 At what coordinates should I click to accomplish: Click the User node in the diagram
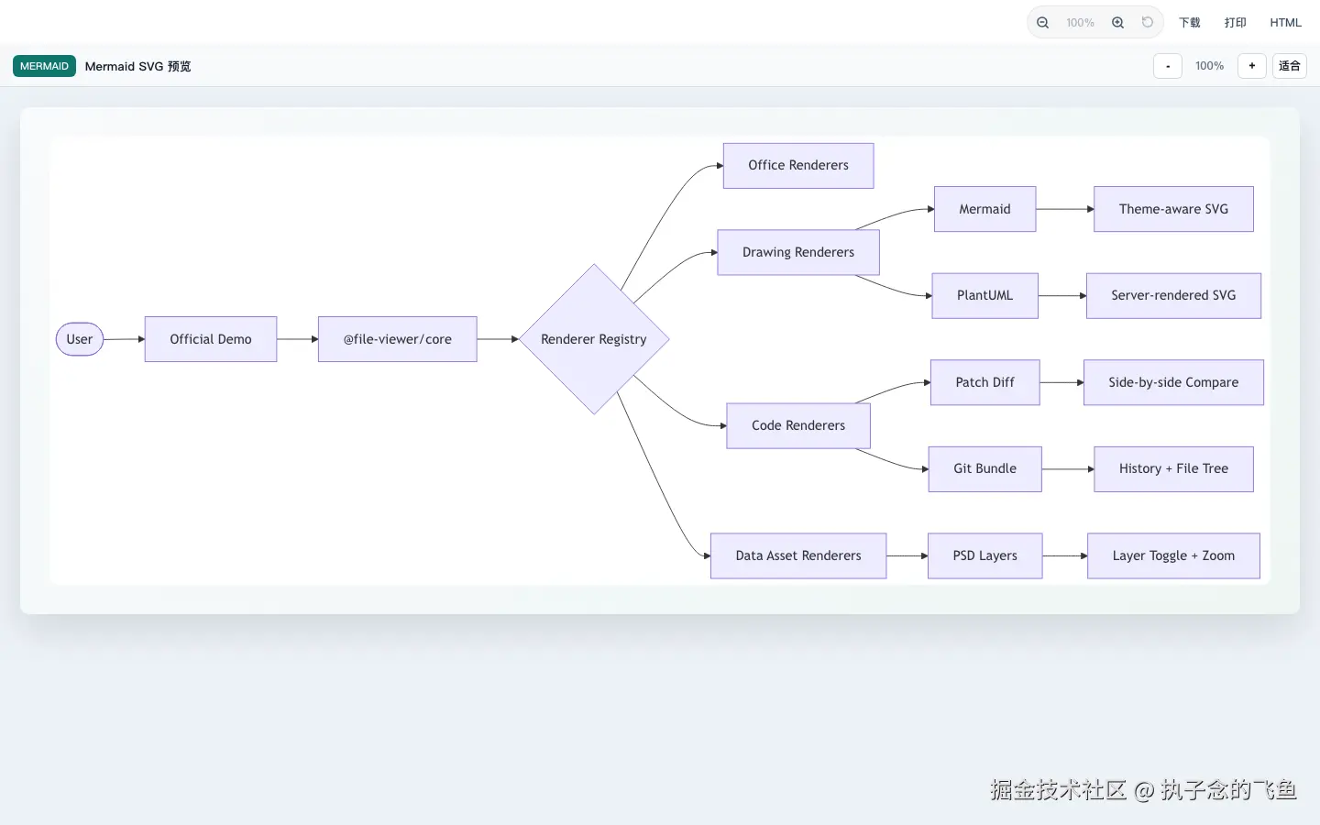pos(80,339)
